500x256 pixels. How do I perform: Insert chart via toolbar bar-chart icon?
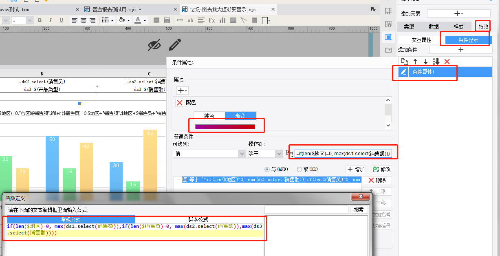pos(222,20)
